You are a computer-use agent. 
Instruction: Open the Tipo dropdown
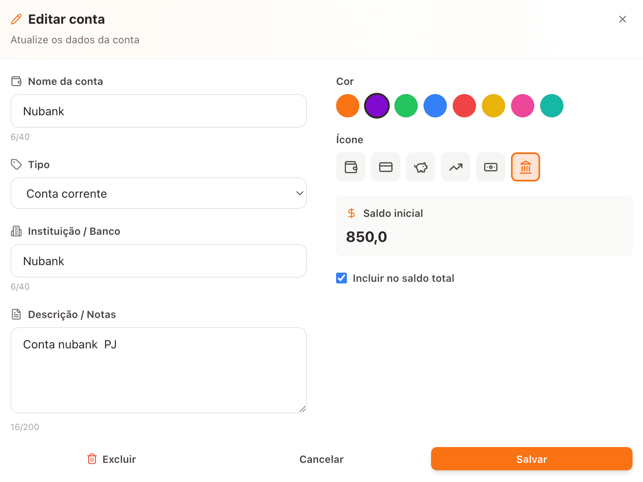[159, 194]
